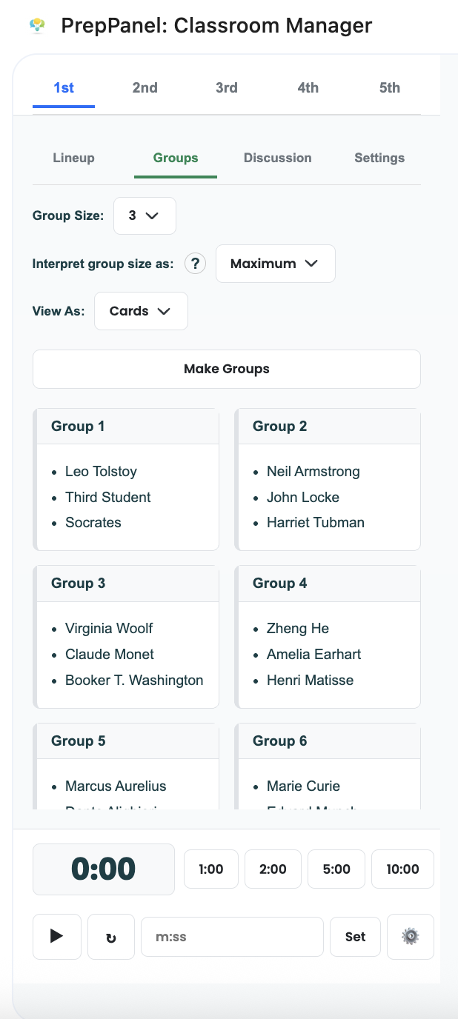458x1019 pixels.
Task: Click the Make Groups button
Action: (226, 369)
